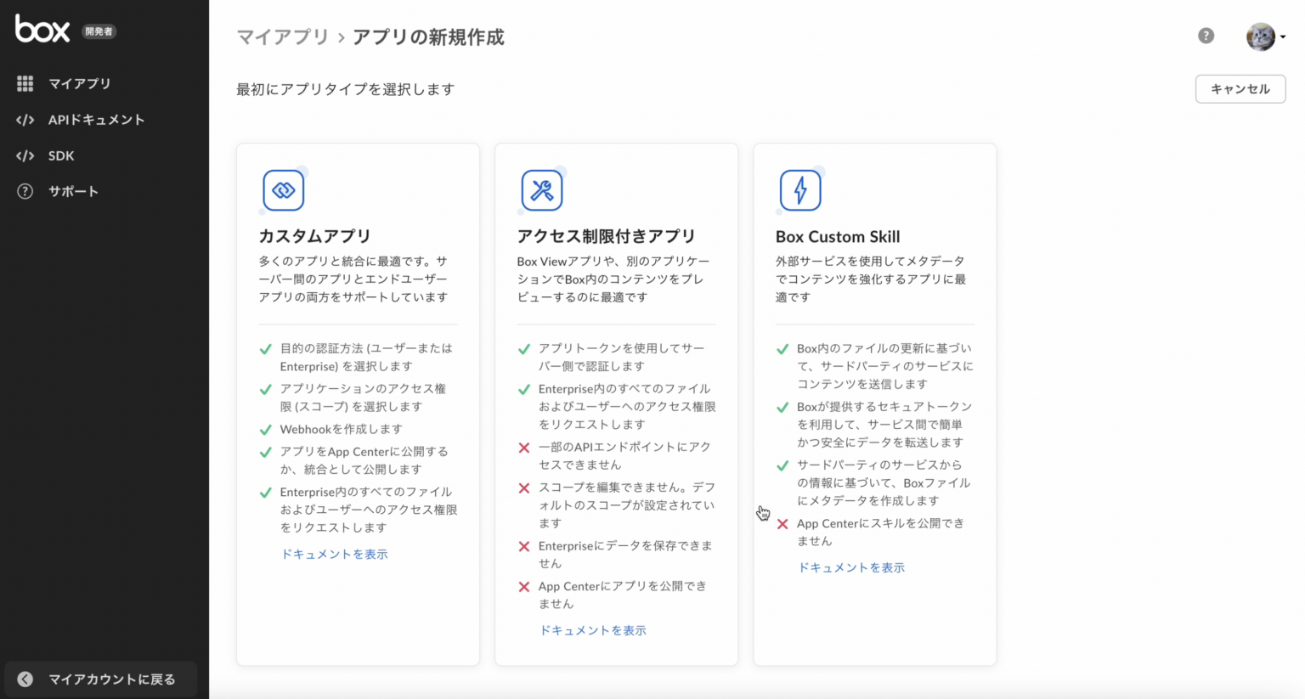The height and width of the screenshot is (699, 1305).
Task: Select the SDK icon in sidebar
Action: click(x=25, y=155)
